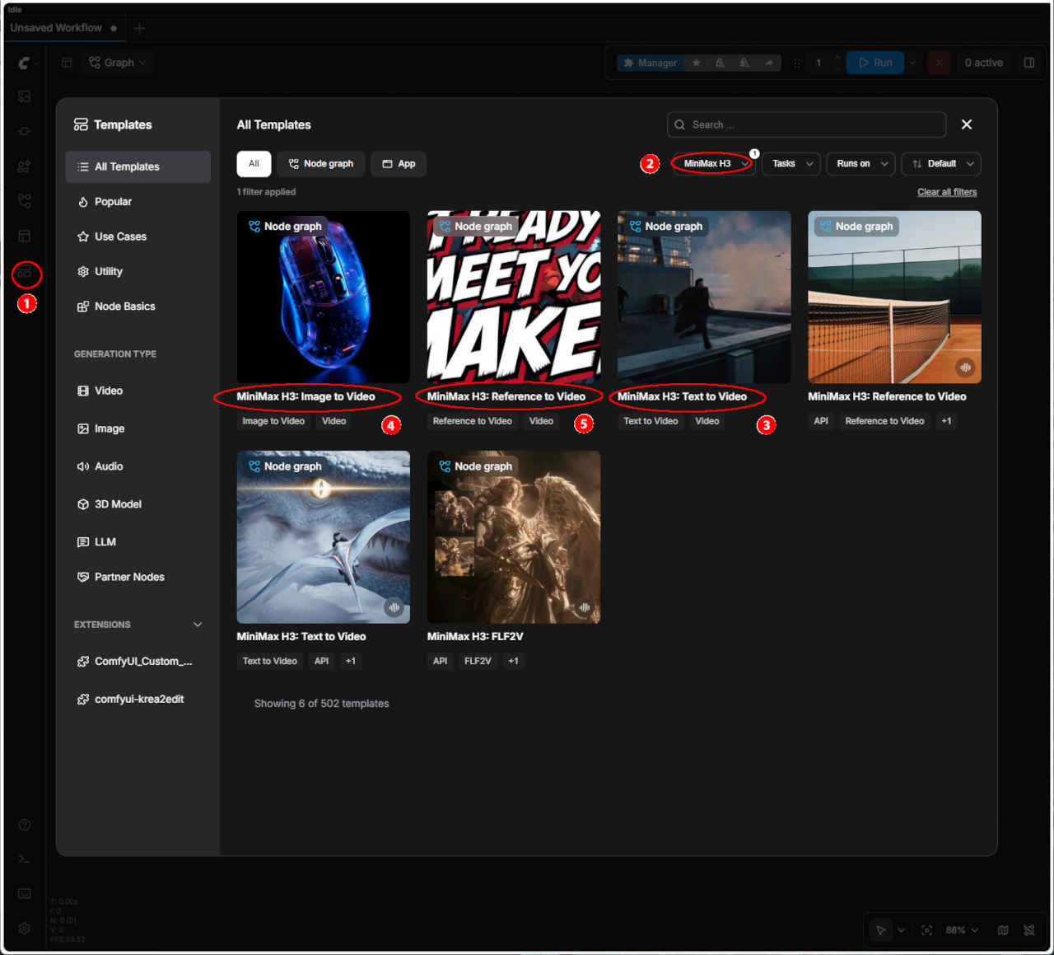Toggle the terminal console icon

point(25,859)
